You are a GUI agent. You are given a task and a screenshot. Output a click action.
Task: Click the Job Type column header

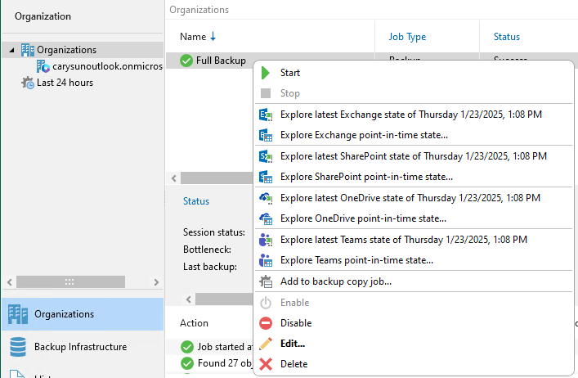coord(406,37)
